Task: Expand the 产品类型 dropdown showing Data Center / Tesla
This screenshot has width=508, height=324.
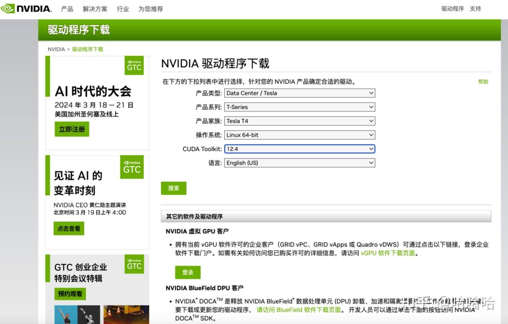Action: [x=300, y=93]
